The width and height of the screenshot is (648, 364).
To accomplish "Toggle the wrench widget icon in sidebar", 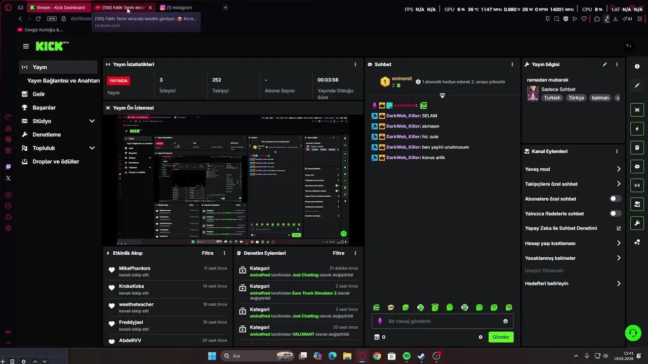I will click(x=637, y=223).
